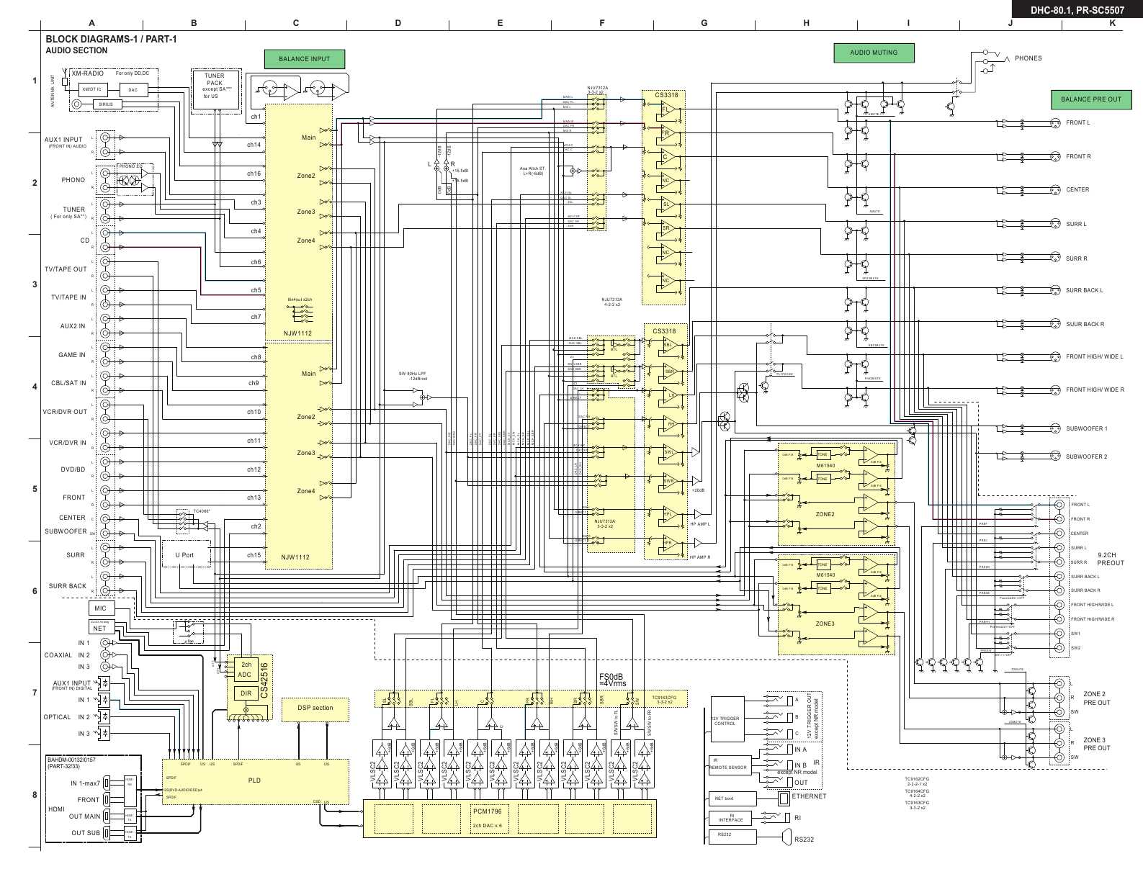Click the ETHERNET jack symbol
Screen dimensions: 1143x882
coord(784,798)
